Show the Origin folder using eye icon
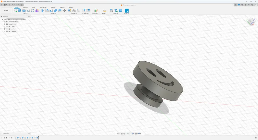 click(x=7, y=27)
